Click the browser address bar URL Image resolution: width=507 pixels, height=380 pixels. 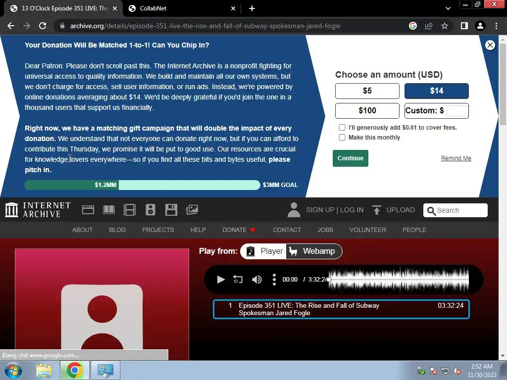[205, 26]
